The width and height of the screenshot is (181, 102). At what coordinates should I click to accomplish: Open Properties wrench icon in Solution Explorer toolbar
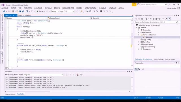(x=166, y=19)
